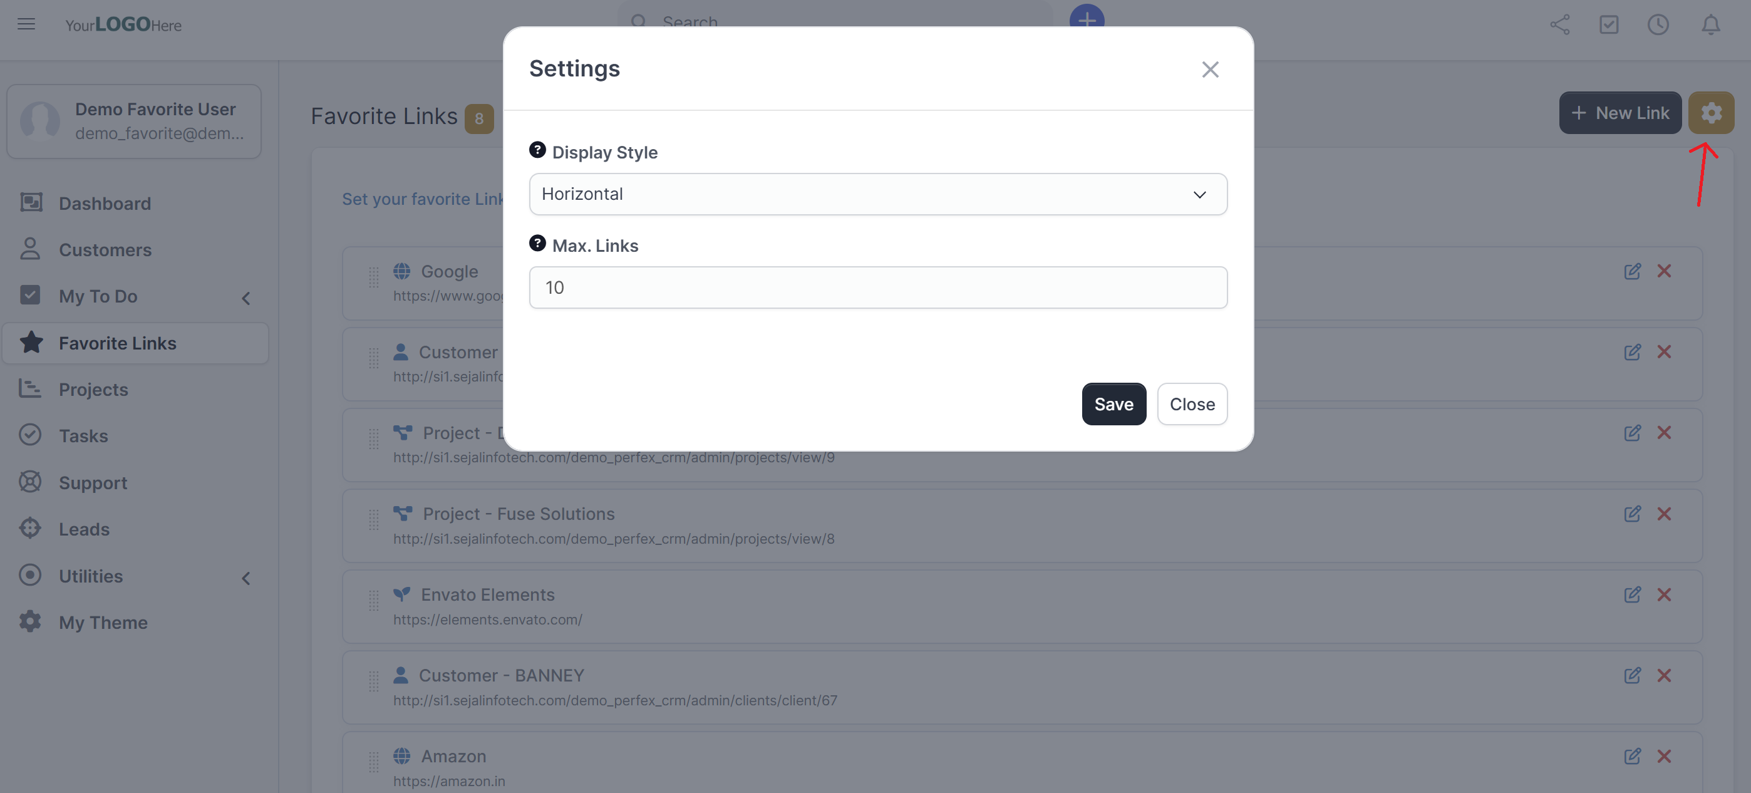Open Leads from the sidebar

click(x=84, y=529)
